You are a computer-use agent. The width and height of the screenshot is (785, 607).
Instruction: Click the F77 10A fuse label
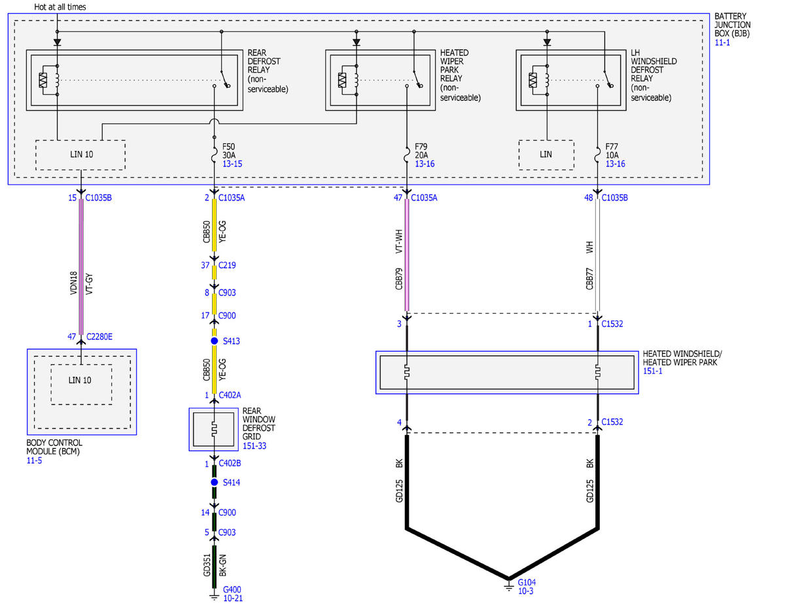click(612, 151)
